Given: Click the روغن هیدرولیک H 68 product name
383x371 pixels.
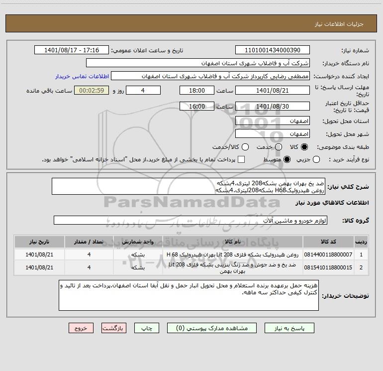Looking at the screenshot, I should (x=233, y=254).
